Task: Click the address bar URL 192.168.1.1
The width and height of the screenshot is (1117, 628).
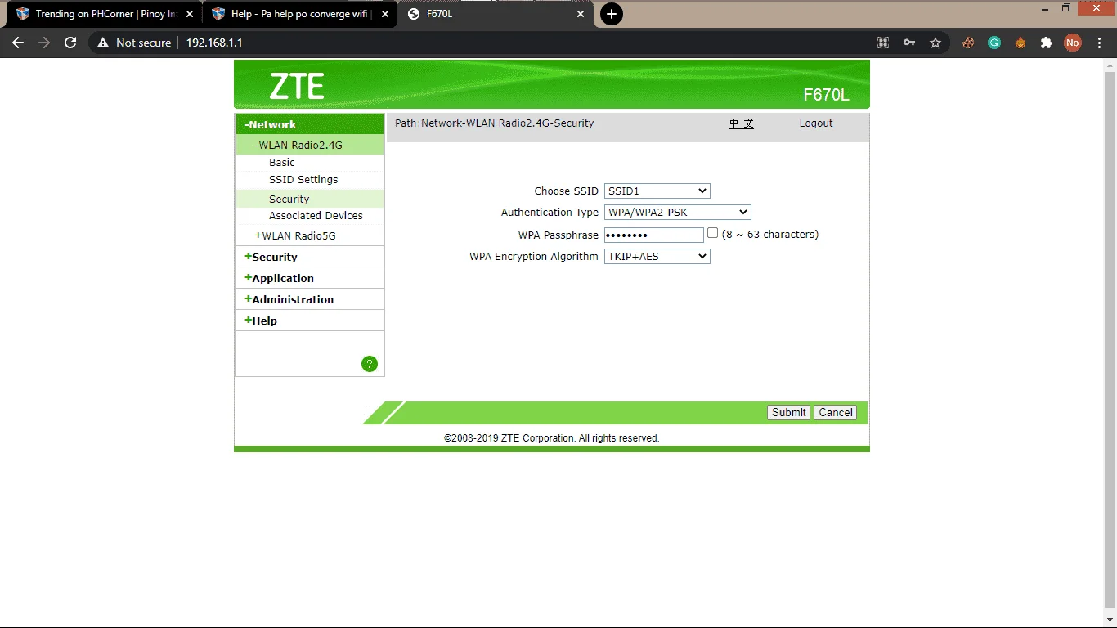Action: tap(214, 43)
